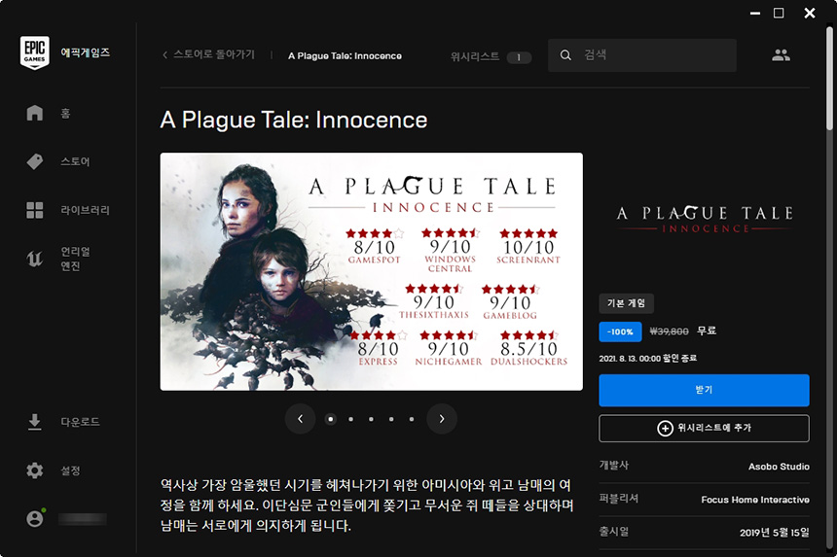The height and width of the screenshot is (557, 837).
Task: Click the Focus Home Interactive publisher name
Action: pyautogui.click(x=755, y=500)
